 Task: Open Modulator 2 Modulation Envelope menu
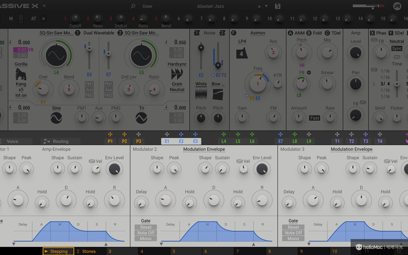204,149
